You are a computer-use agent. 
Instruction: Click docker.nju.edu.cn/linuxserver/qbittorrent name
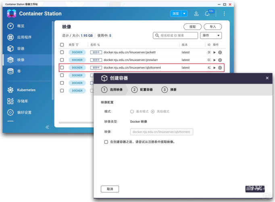[132, 67]
